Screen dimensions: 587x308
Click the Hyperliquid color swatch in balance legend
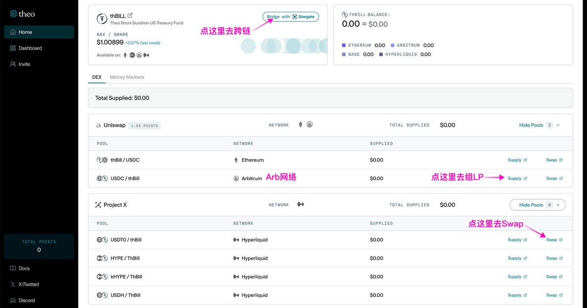point(381,55)
